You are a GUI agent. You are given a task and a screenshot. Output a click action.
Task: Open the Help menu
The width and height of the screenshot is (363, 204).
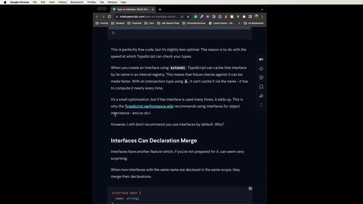point(124,2)
